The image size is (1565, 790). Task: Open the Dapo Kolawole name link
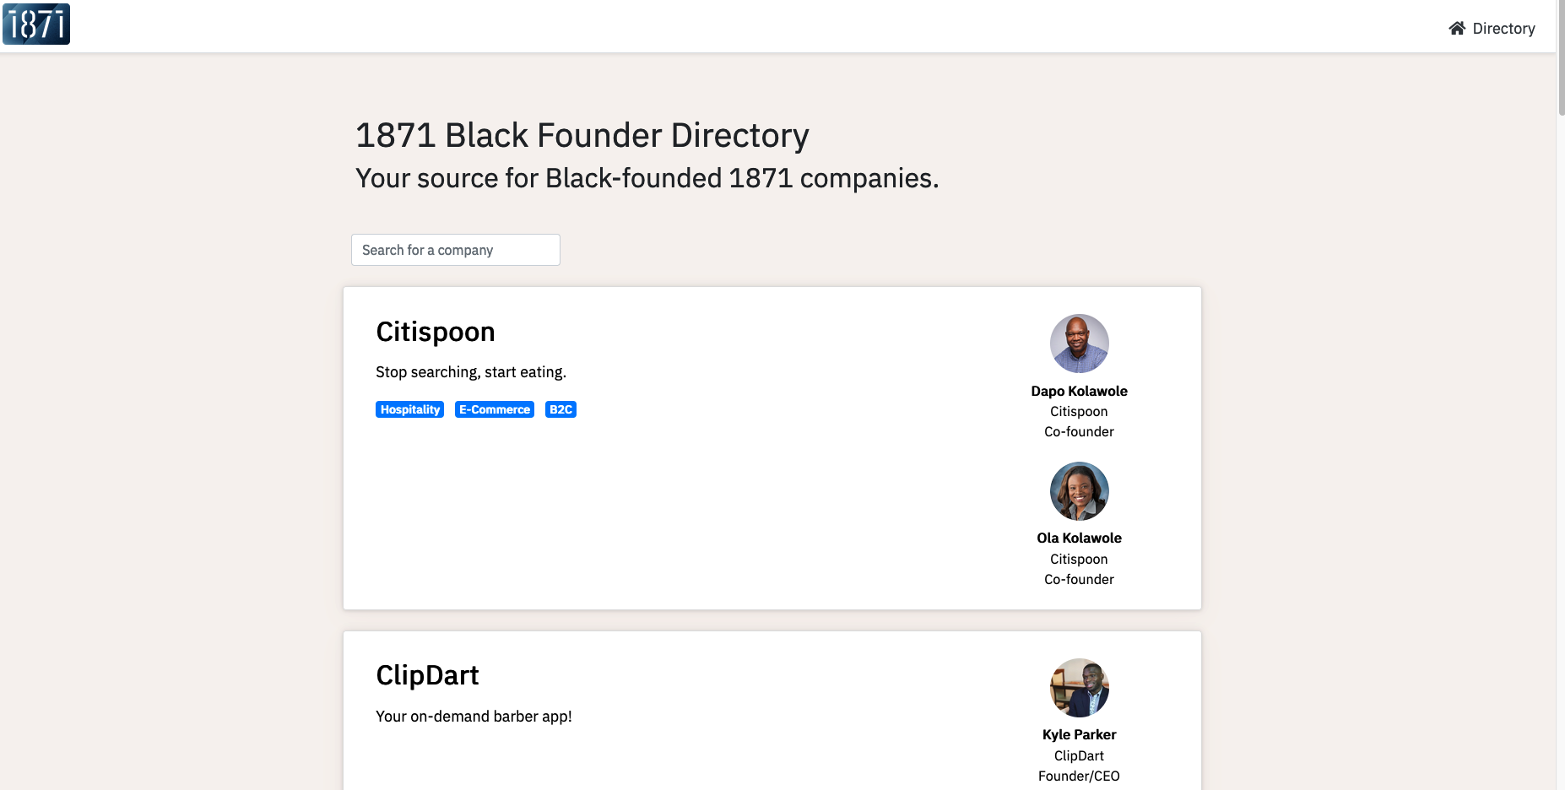click(x=1079, y=391)
